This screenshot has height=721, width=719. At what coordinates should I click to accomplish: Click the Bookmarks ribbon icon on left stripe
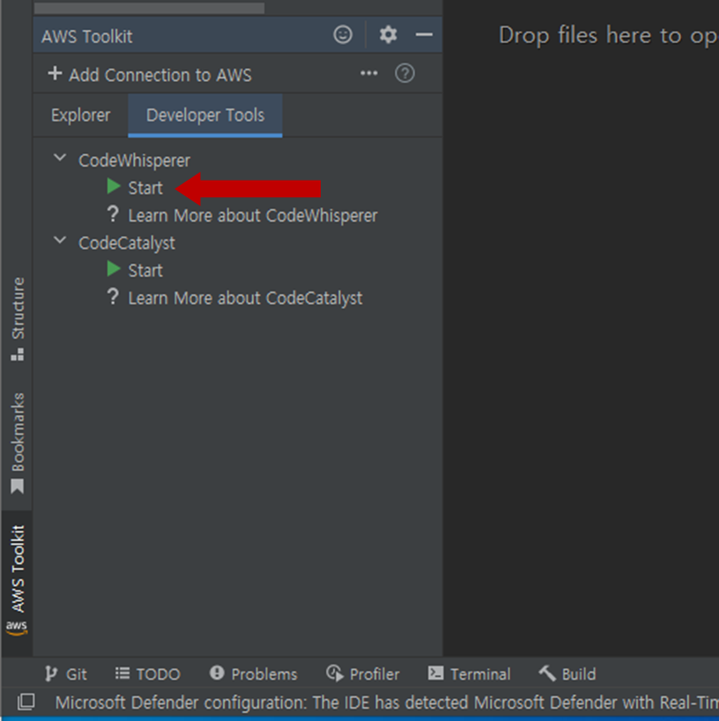18,487
